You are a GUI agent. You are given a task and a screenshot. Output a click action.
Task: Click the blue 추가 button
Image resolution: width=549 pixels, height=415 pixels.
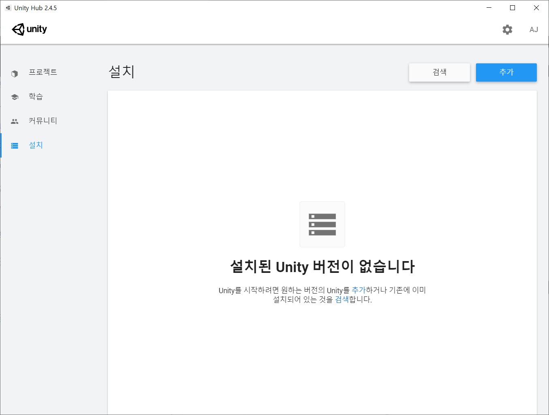[506, 72]
